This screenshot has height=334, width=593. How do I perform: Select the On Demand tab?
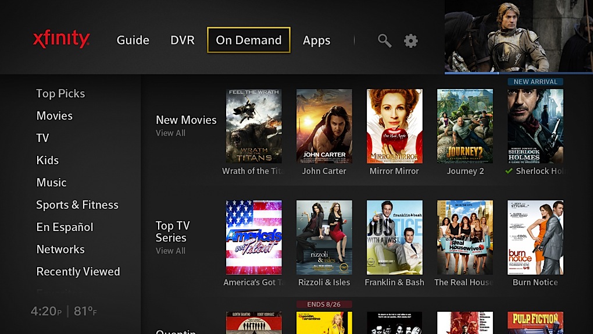coord(248,40)
